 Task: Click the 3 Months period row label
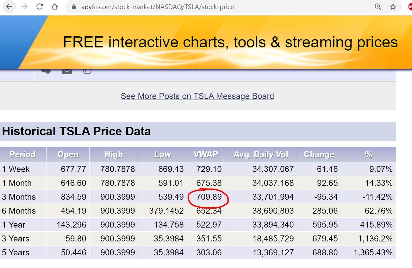click(19, 197)
